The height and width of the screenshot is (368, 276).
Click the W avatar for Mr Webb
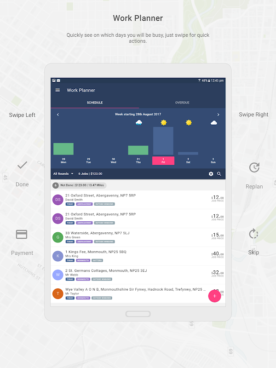coord(58,275)
